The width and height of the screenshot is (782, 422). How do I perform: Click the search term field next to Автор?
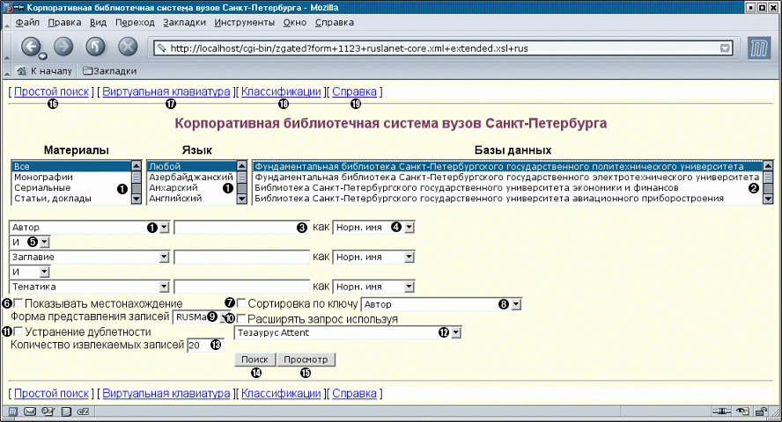(241, 228)
